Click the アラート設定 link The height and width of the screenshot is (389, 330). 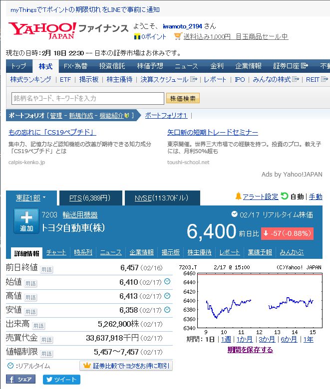pos(260,196)
